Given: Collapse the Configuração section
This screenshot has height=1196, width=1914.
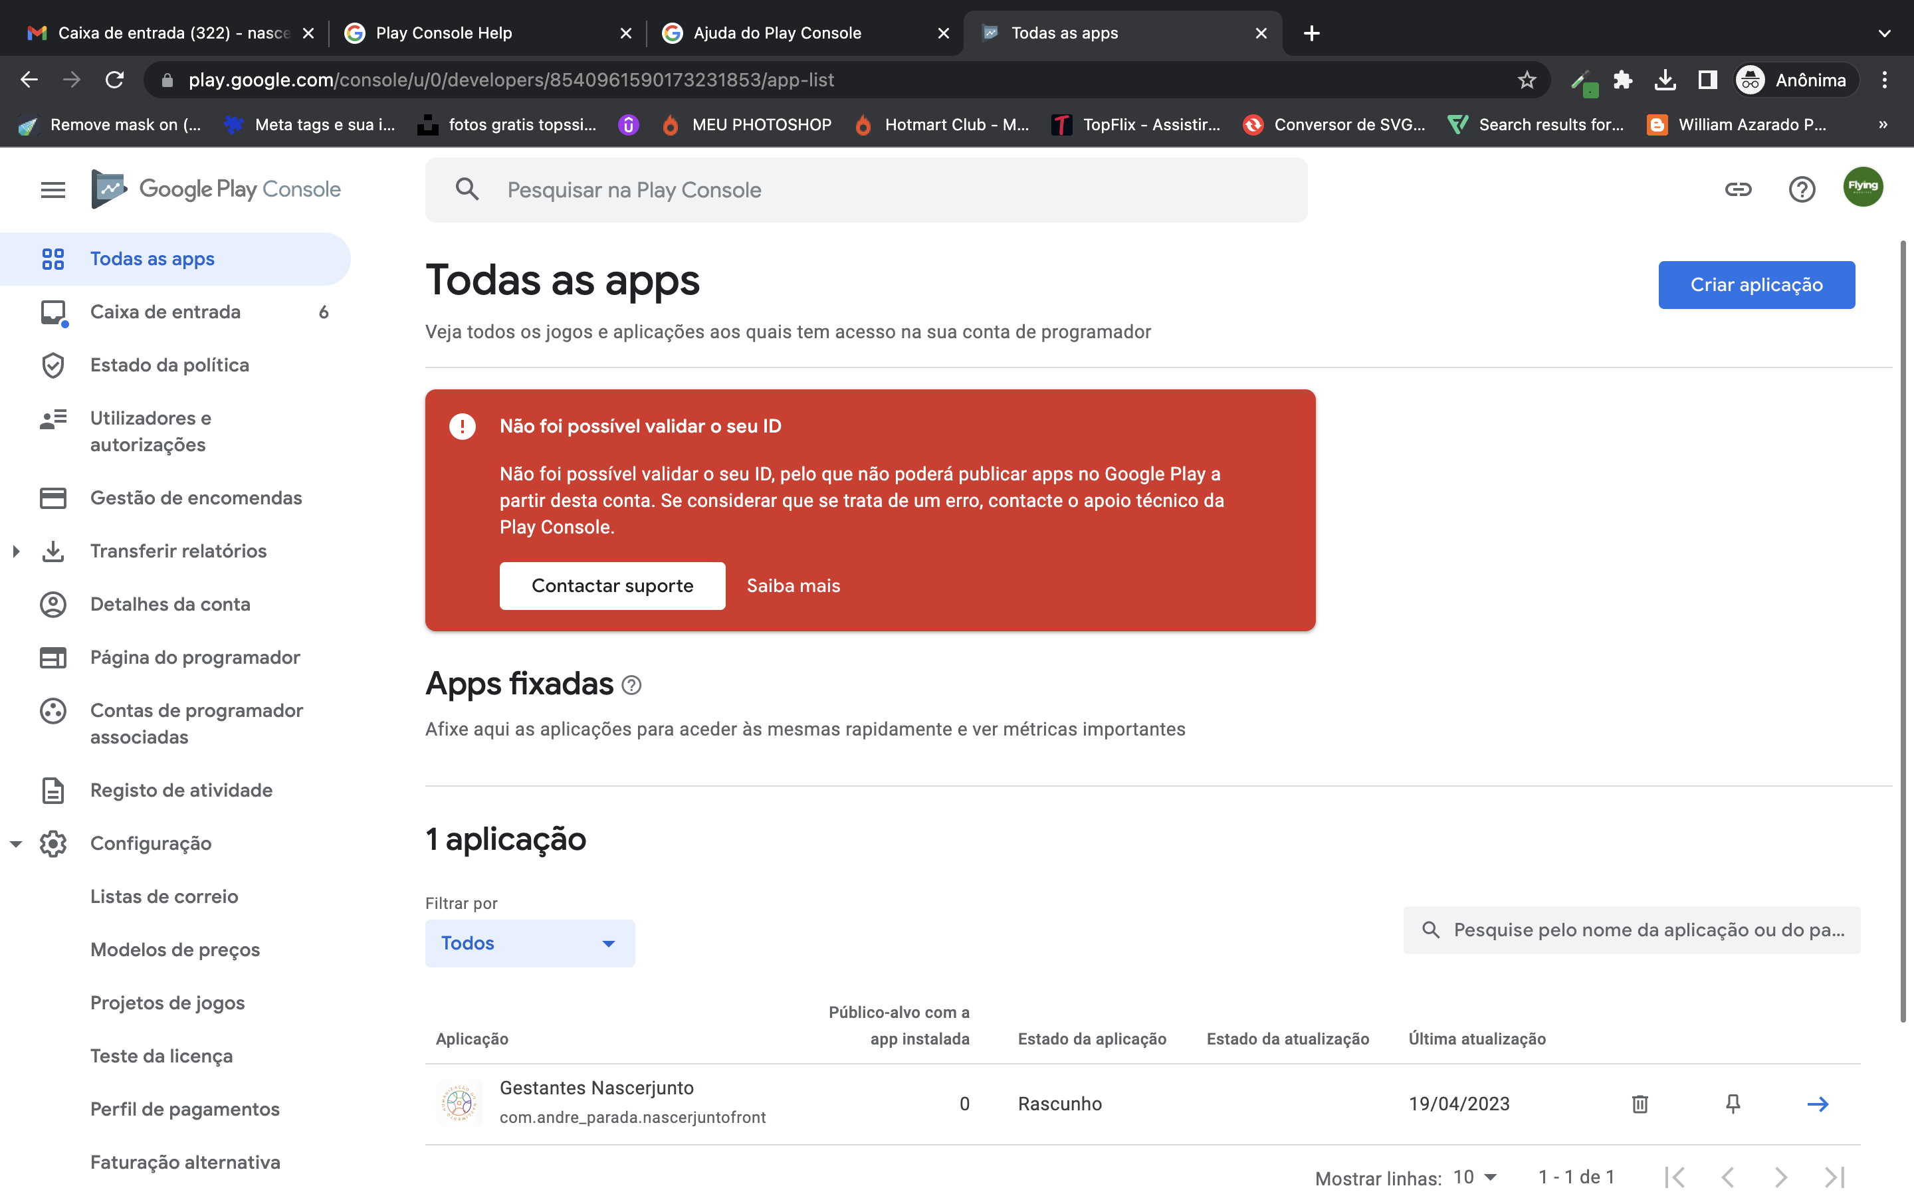Looking at the screenshot, I should coord(16,844).
